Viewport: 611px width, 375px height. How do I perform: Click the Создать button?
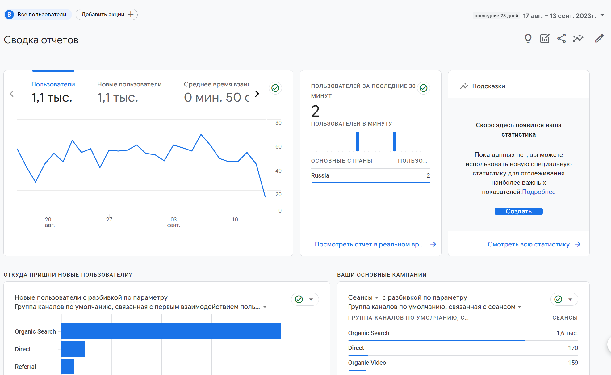click(518, 211)
